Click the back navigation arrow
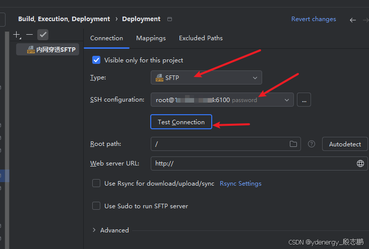Screen dimensions: 369x249 [x=353, y=20]
